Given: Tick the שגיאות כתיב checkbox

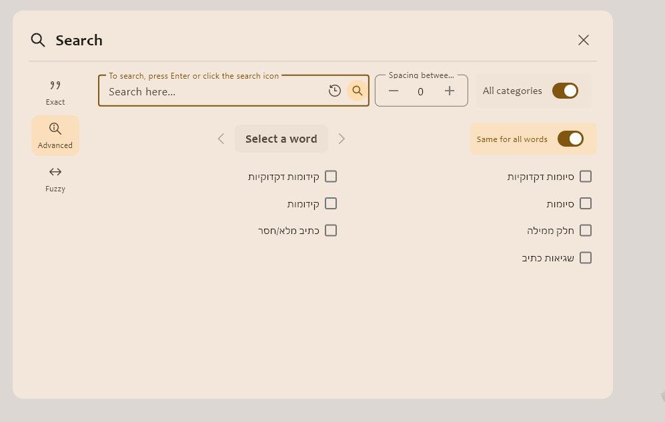Looking at the screenshot, I should pos(586,257).
